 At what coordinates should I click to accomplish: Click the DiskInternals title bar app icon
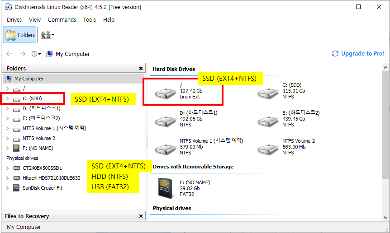pyautogui.click(x=9, y=7)
